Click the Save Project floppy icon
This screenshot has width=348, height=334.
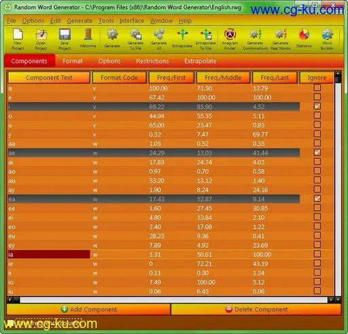pos(65,39)
